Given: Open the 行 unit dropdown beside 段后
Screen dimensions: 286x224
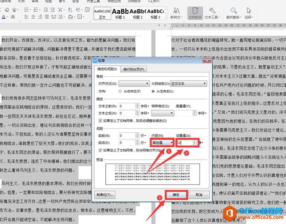Looking at the screenshot, I should coord(143,143).
